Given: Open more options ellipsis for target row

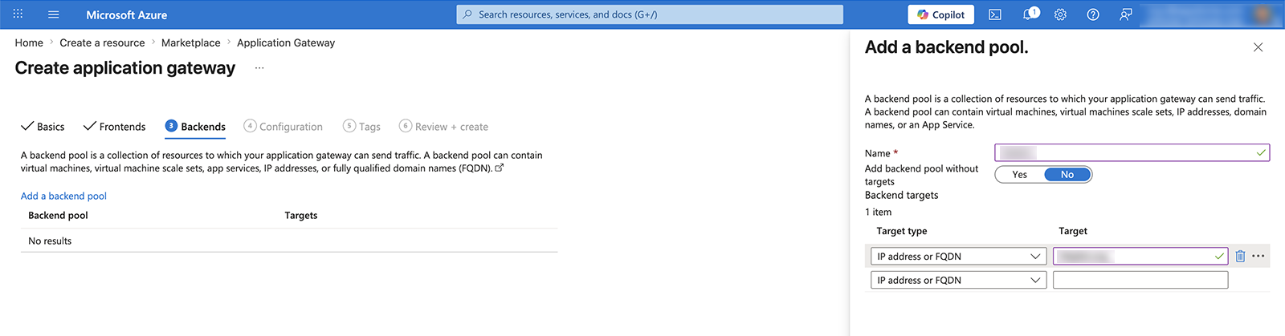Looking at the screenshot, I should 1258,256.
